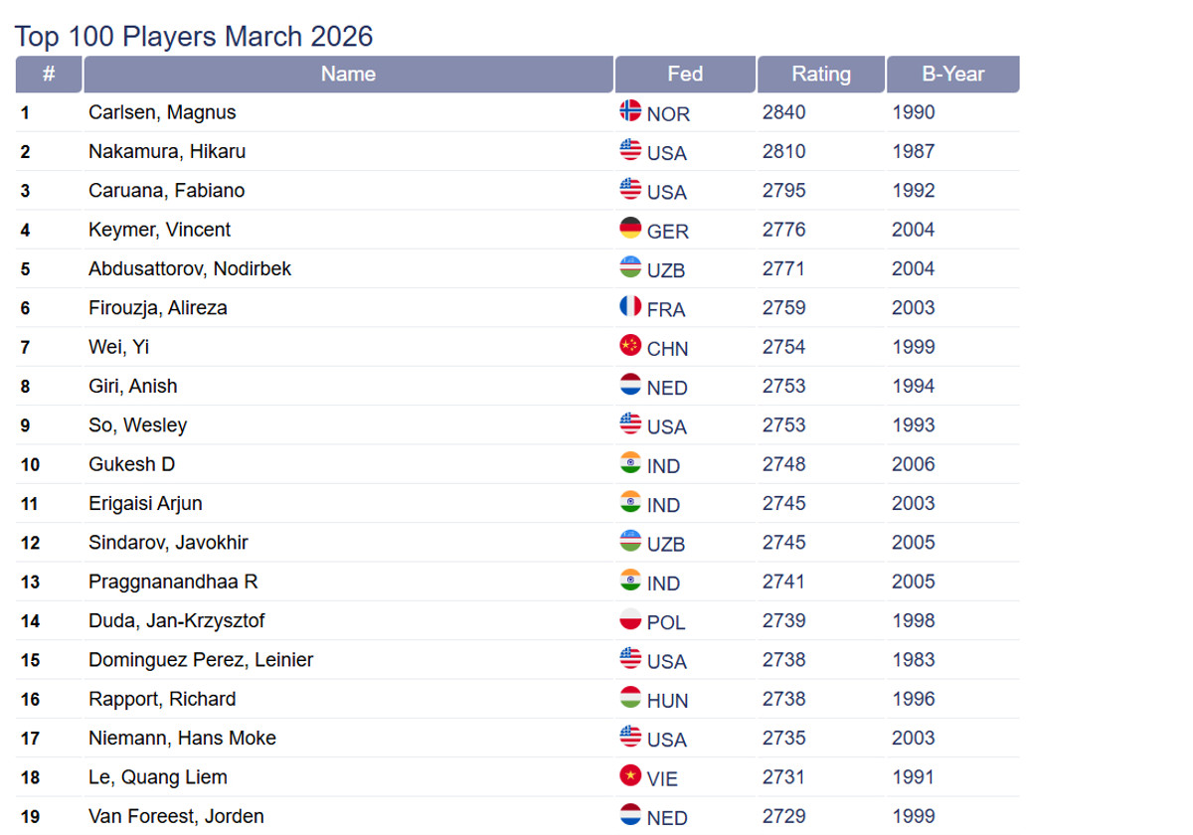Click India flag in Gukesh D row

tap(630, 463)
